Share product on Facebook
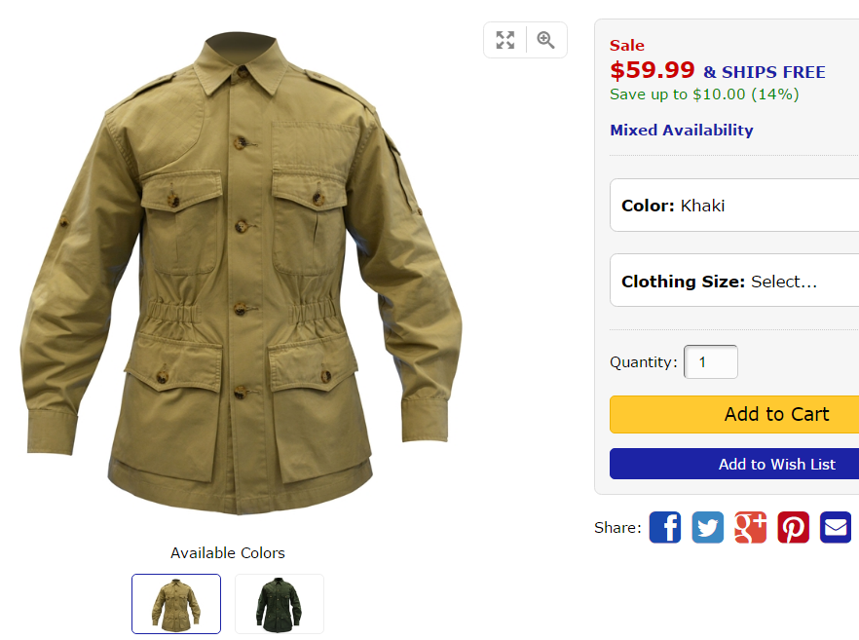The image size is (859, 640). coord(665,527)
